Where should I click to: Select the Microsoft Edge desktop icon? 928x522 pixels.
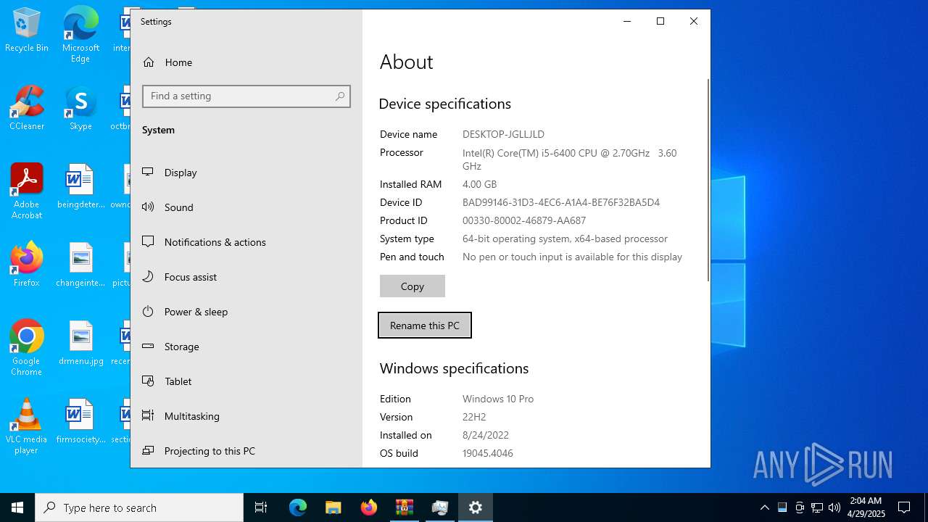tap(80, 35)
